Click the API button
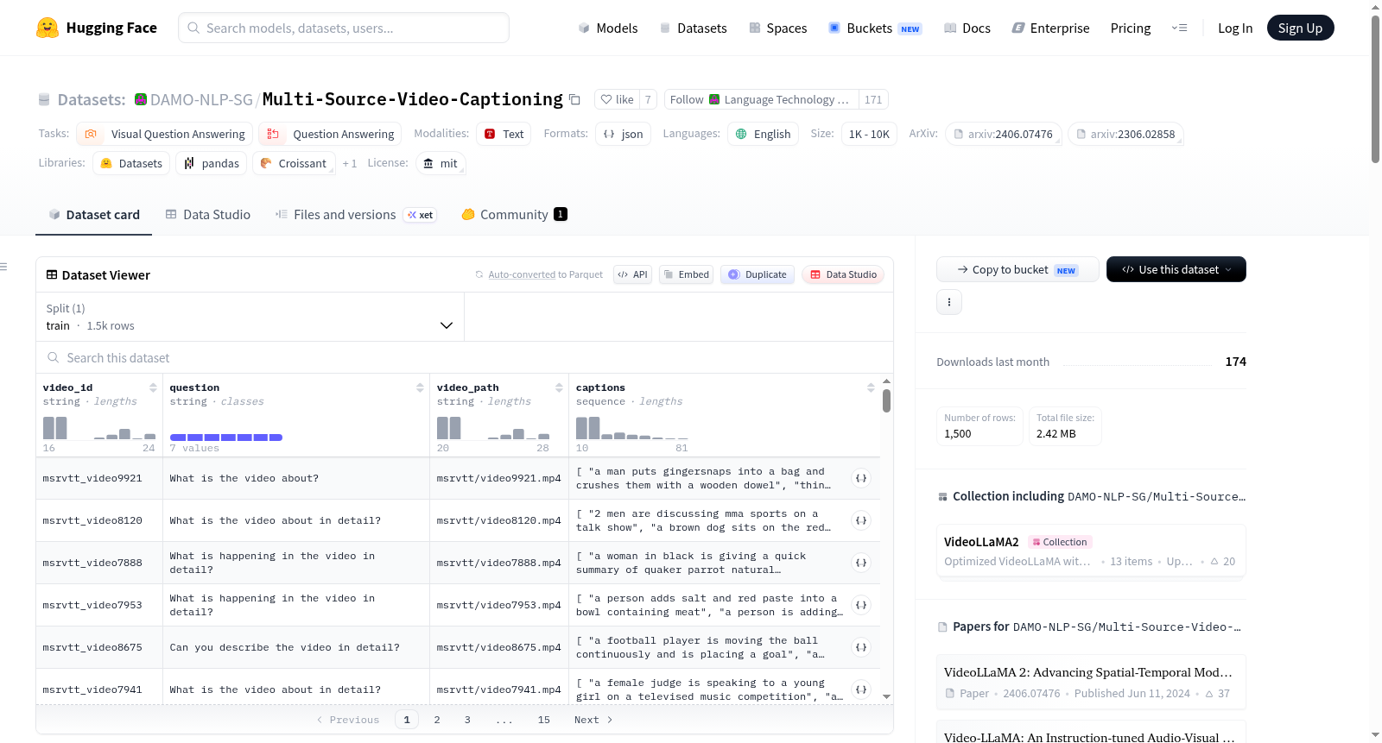Screen dimensions: 1382x743 click(632, 274)
